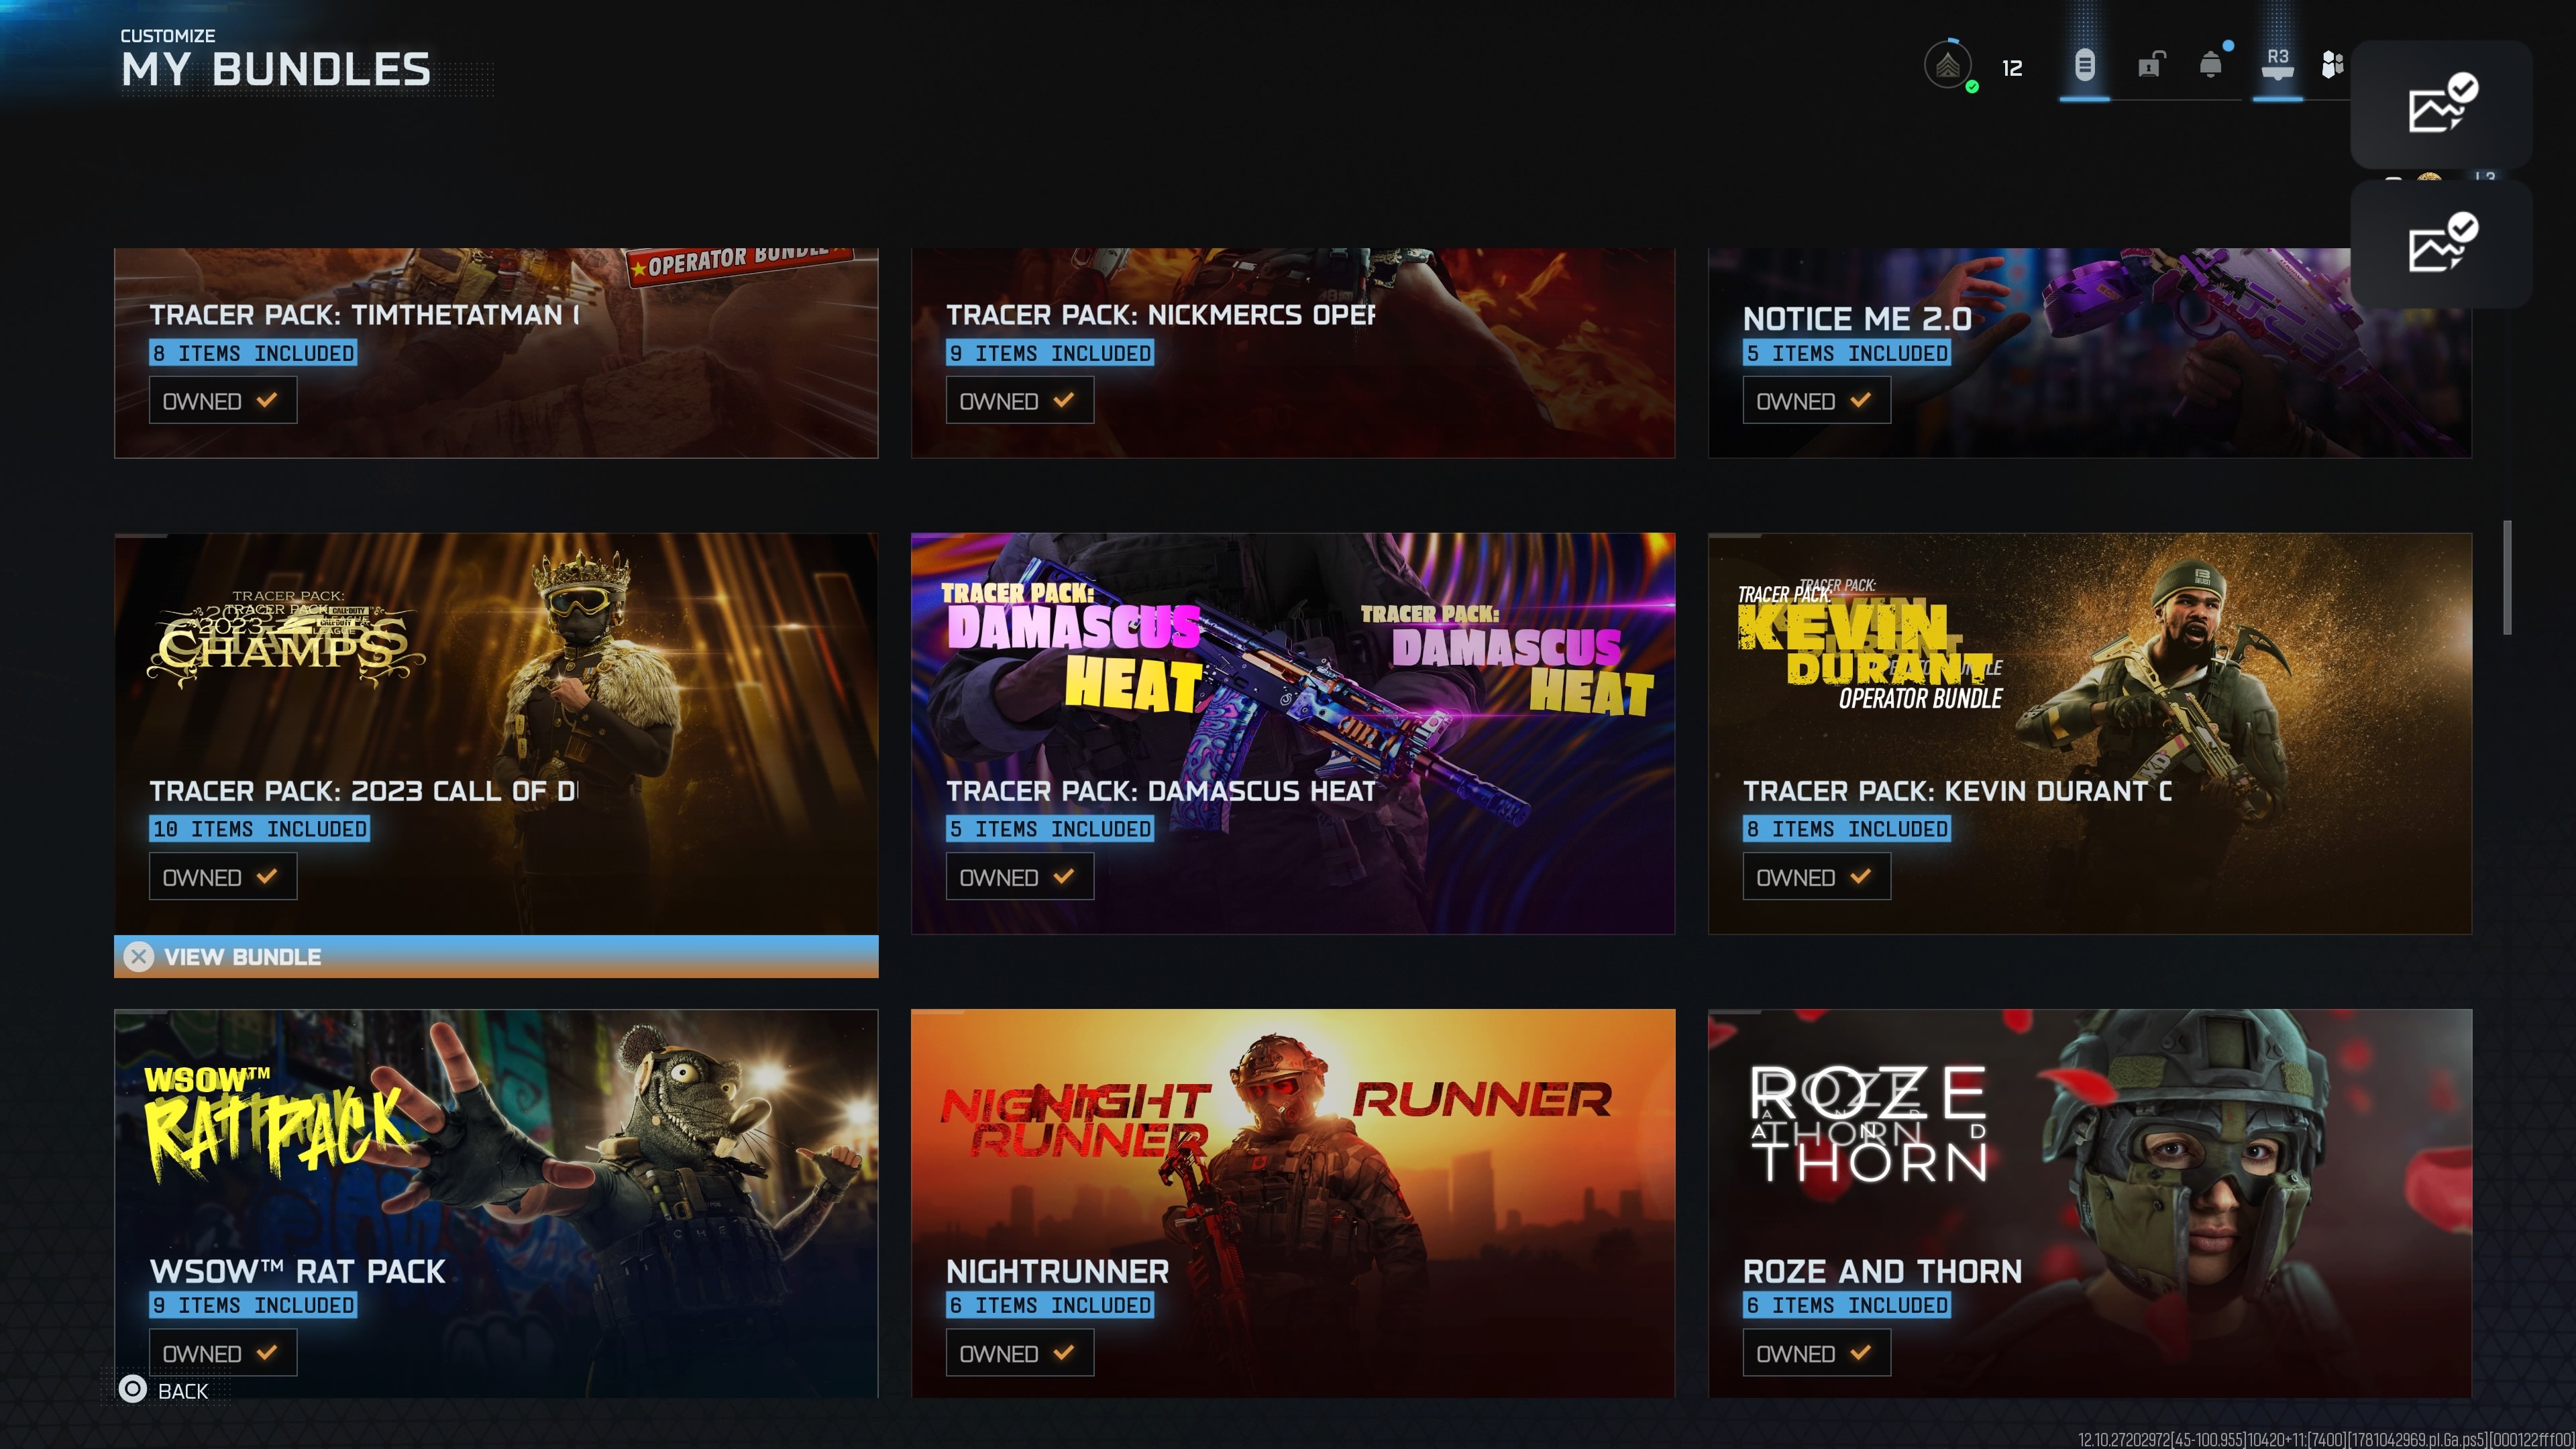Image resolution: width=2576 pixels, height=1449 pixels.
Task: Click OWNED badge on Roze and Thorn
Action: [x=1816, y=1352]
